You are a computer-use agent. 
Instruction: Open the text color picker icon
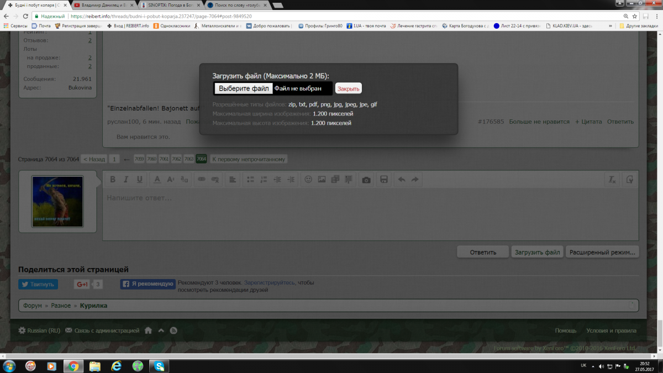[x=157, y=180]
